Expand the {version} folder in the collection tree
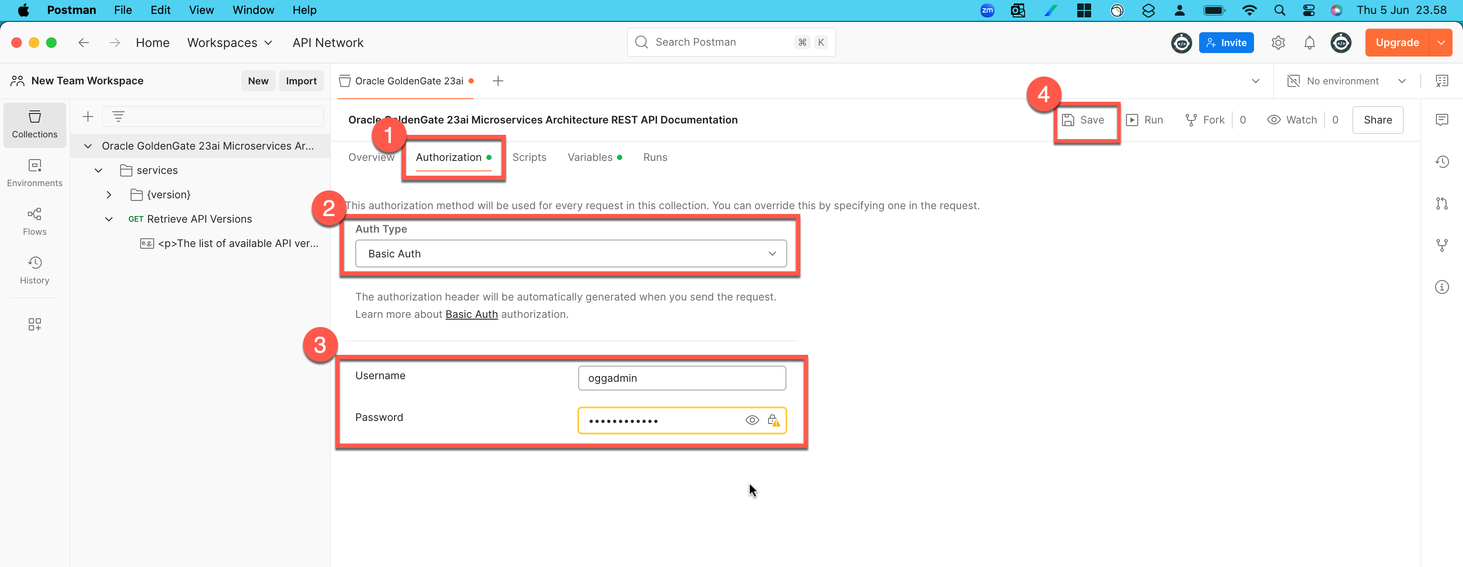Viewport: 1463px width, 567px height. pos(109,194)
